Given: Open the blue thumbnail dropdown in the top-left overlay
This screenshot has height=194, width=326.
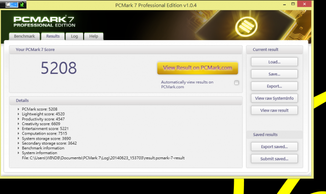Looking at the screenshot, I should [11, 5].
